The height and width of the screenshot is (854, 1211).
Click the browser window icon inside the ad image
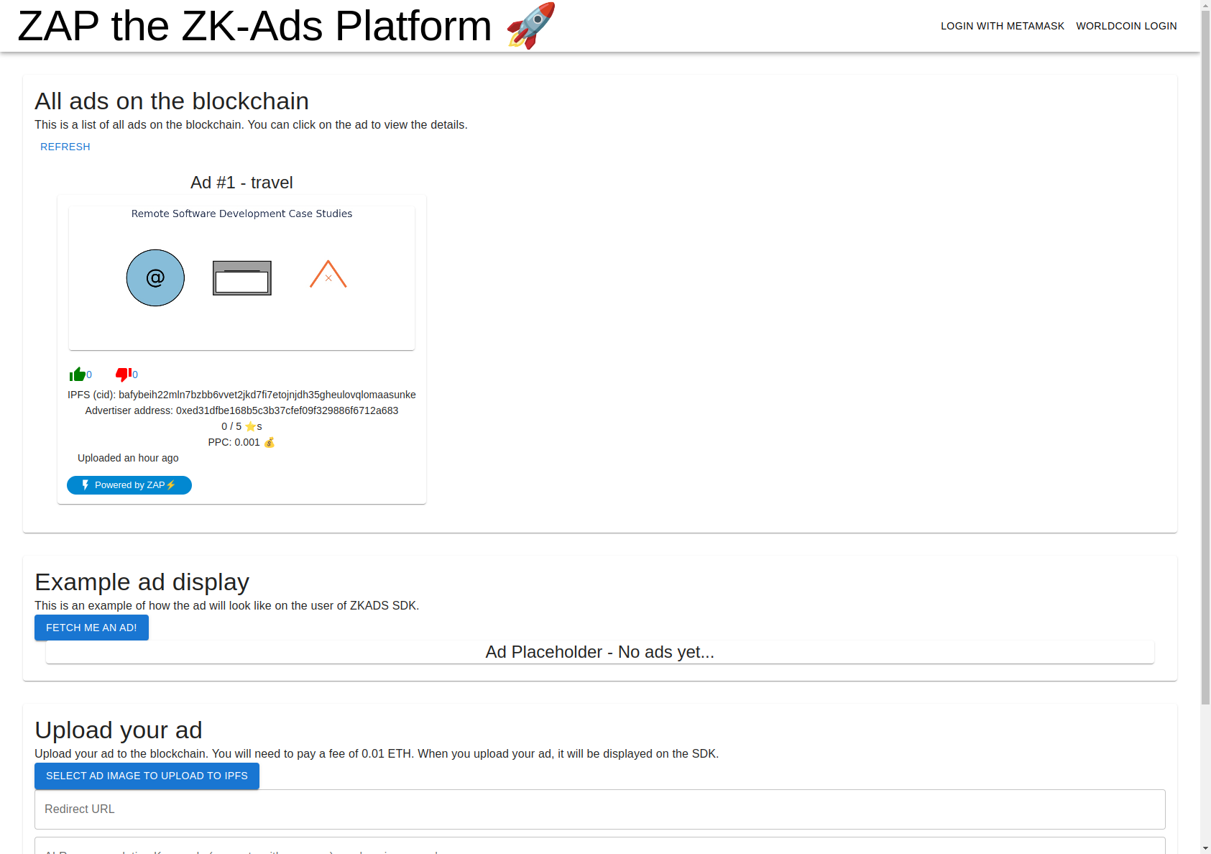[x=241, y=278]
